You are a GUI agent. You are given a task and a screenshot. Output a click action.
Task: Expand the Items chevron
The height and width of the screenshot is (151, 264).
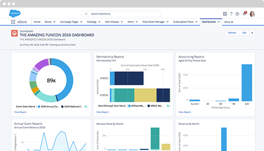click(137, 22)
